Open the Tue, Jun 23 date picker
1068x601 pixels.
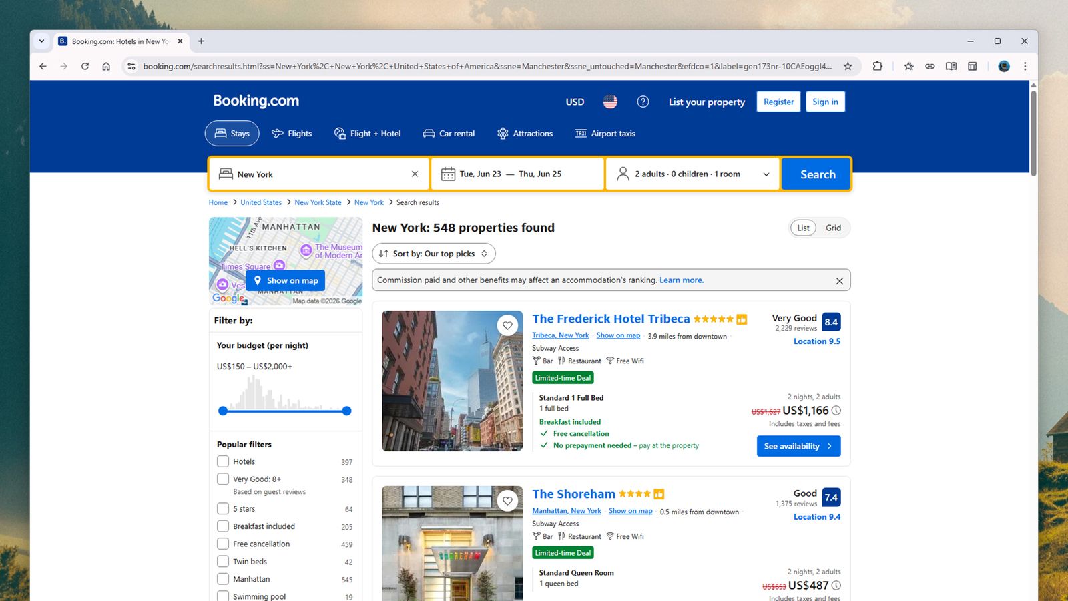pyautogui.click(x=481, y=174)
